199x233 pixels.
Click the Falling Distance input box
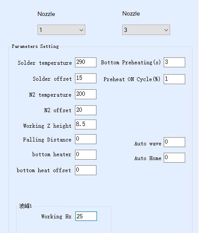[86, 139]
